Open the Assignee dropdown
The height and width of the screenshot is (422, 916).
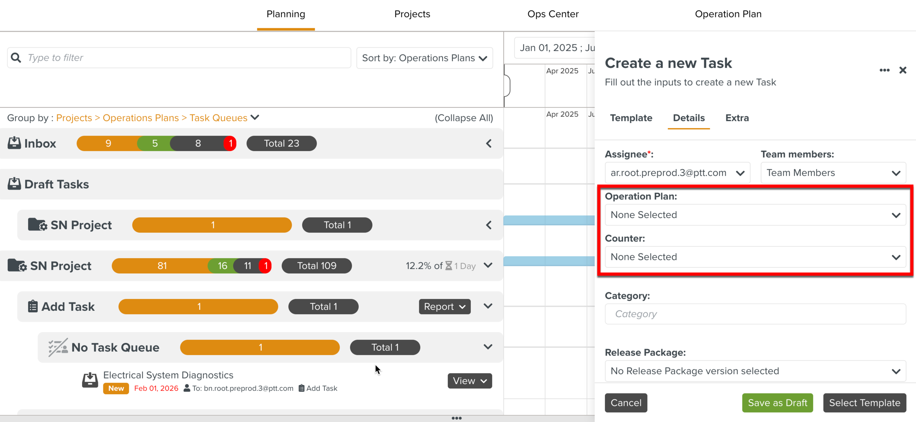677,173
